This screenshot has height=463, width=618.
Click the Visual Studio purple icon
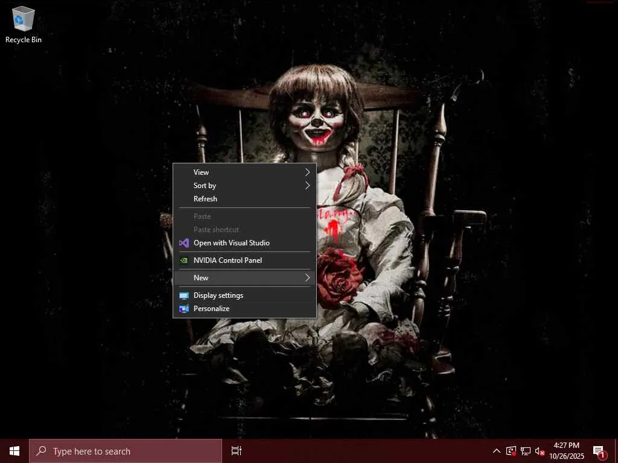[184, 243]
